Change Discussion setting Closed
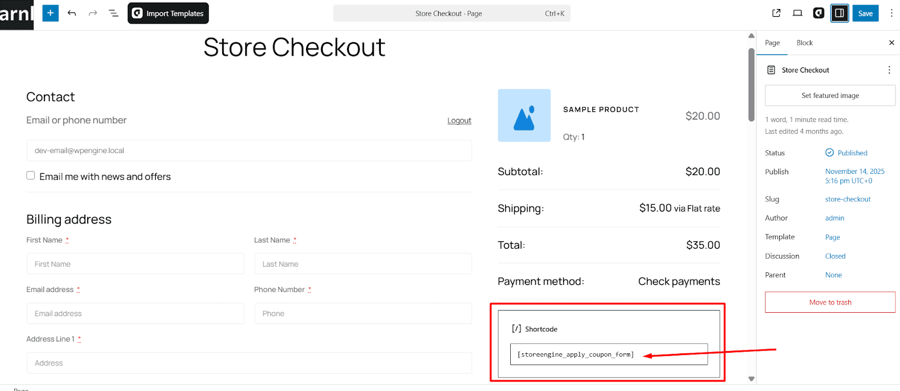The image size is (900, 391). click(835, 256)
